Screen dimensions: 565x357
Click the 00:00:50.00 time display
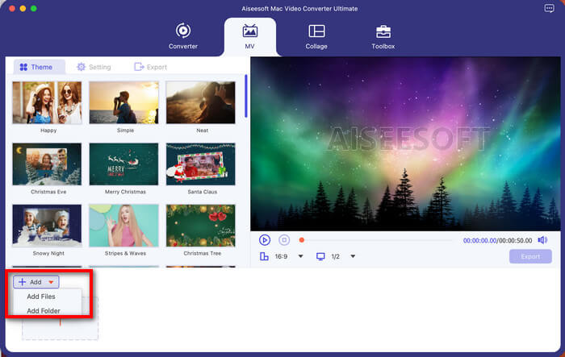(515, 240)
